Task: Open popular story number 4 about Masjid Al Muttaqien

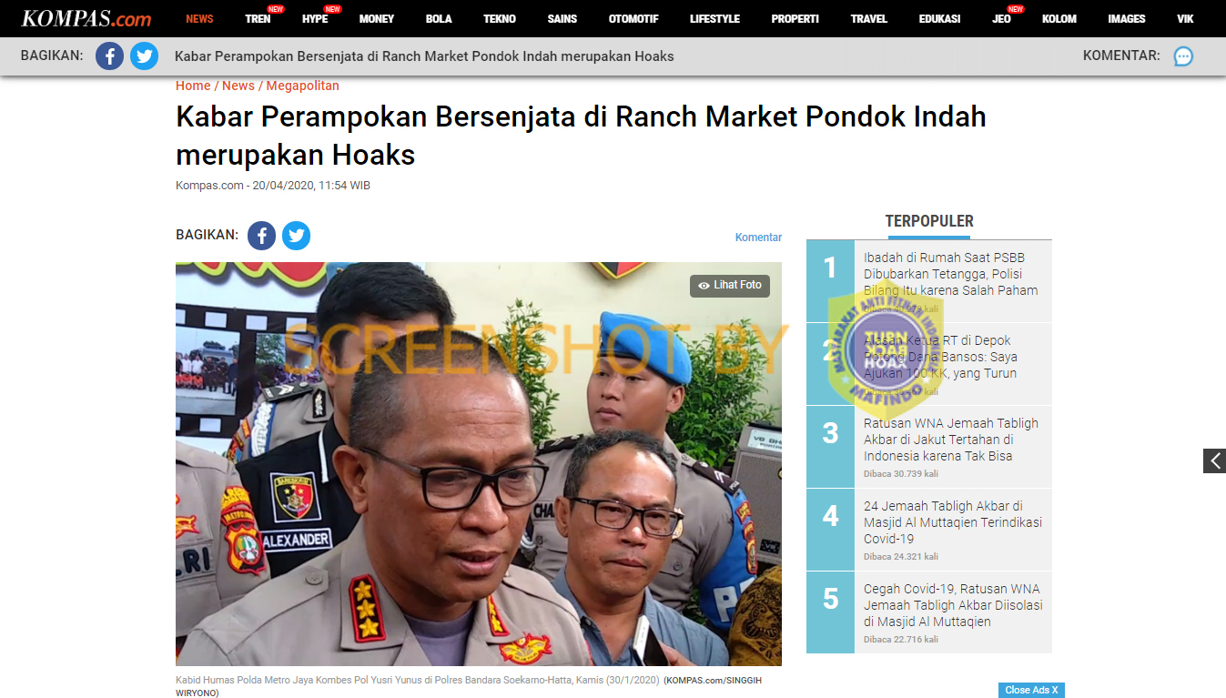Action: click(x=952, y=522)
